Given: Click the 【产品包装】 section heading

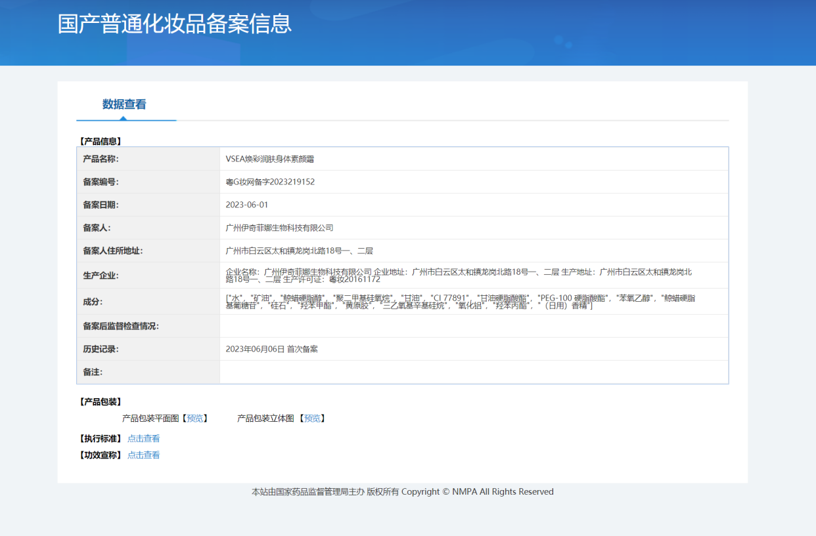Looking at the screenshot, I should coord(101,402).
